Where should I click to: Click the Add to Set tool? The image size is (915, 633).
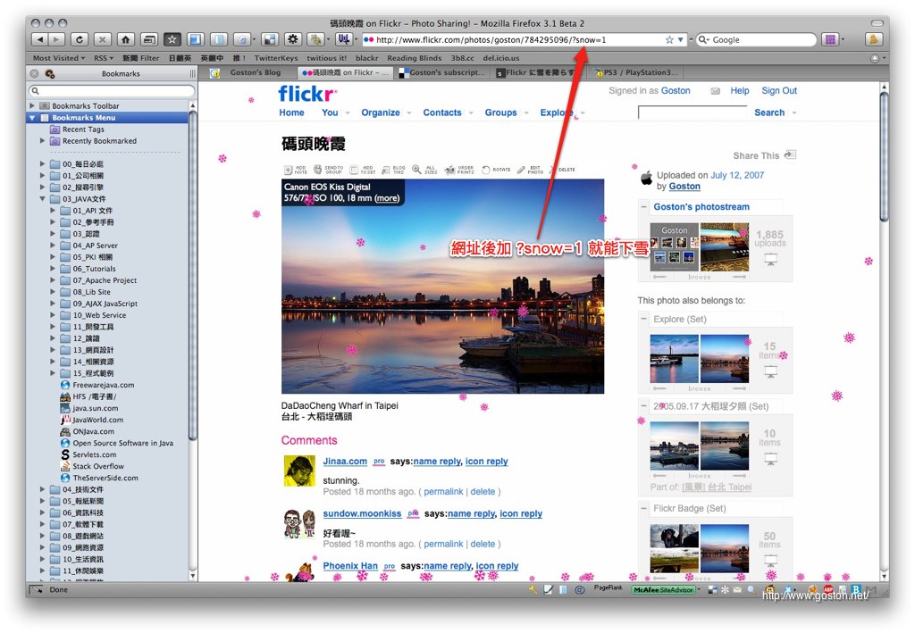363,170
